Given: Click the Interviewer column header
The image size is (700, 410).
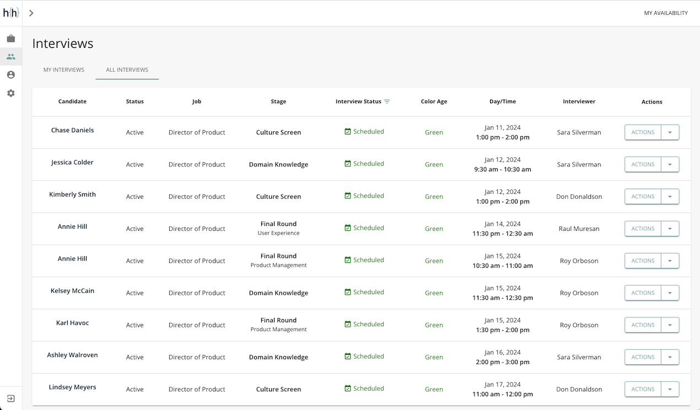Looking at the screenshot, I should coord(579,101).
